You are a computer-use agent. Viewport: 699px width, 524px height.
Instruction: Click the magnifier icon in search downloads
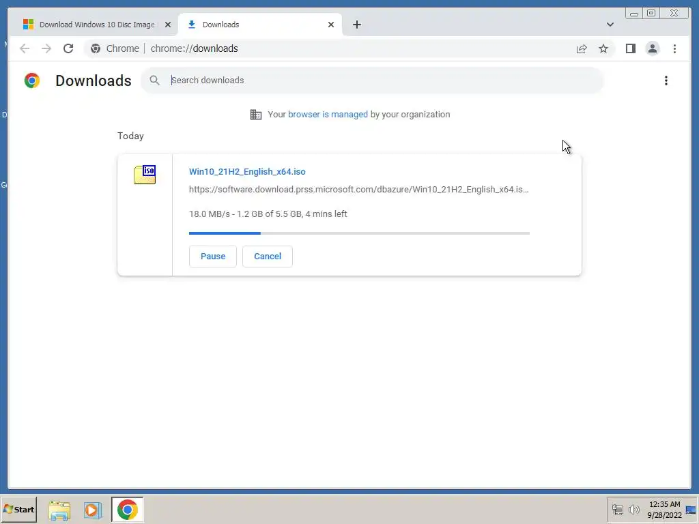(x=154, y=81)
